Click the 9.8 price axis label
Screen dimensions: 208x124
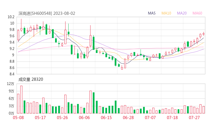[x=12, y=30]
